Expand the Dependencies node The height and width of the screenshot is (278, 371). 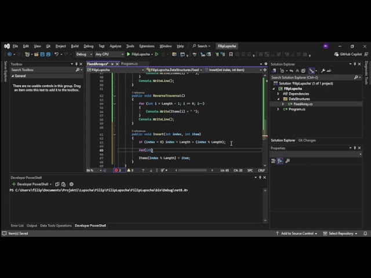point(278,94)
